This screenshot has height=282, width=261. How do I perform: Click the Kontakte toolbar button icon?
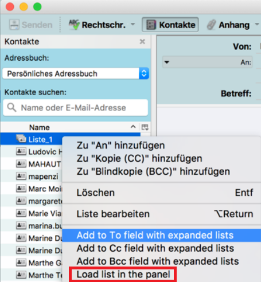pyautogui.click(x=151, y=25)
